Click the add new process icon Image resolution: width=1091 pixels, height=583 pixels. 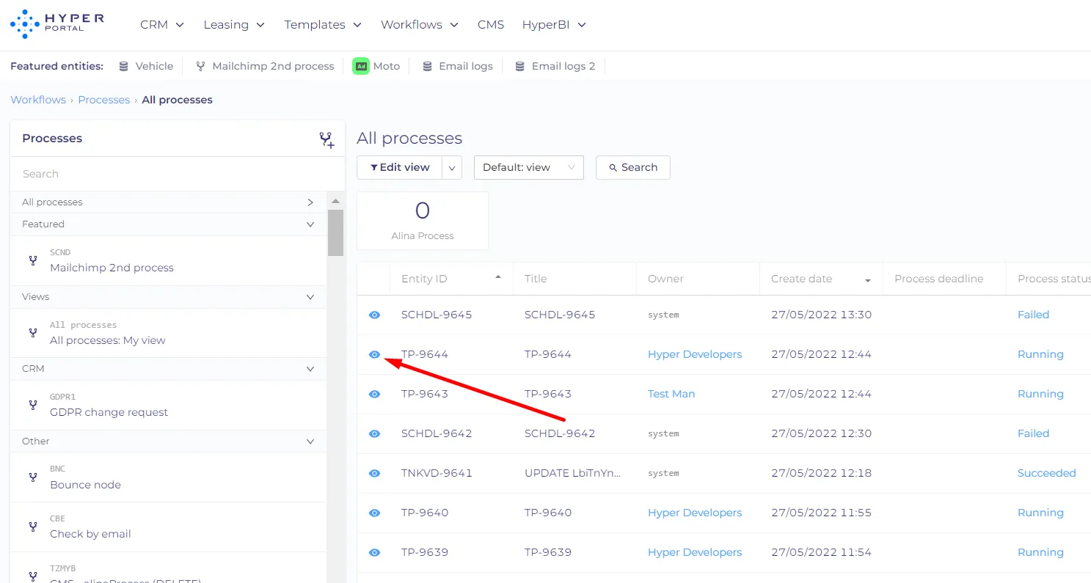click(x=326, y=139)
